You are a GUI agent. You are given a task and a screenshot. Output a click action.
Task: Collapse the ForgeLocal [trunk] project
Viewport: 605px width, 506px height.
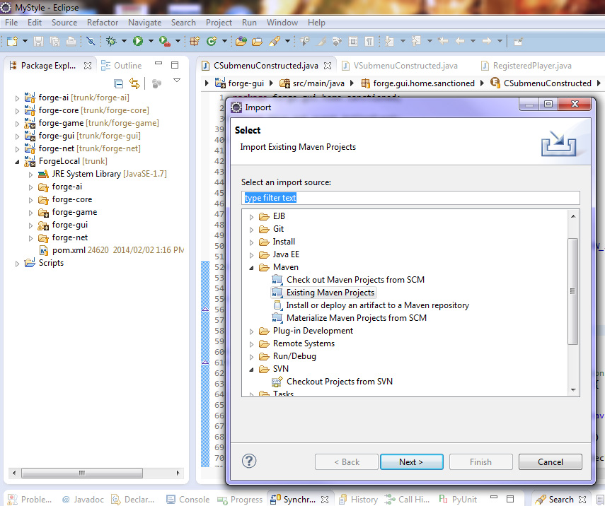pyautogui.click(x=17, y=162)
